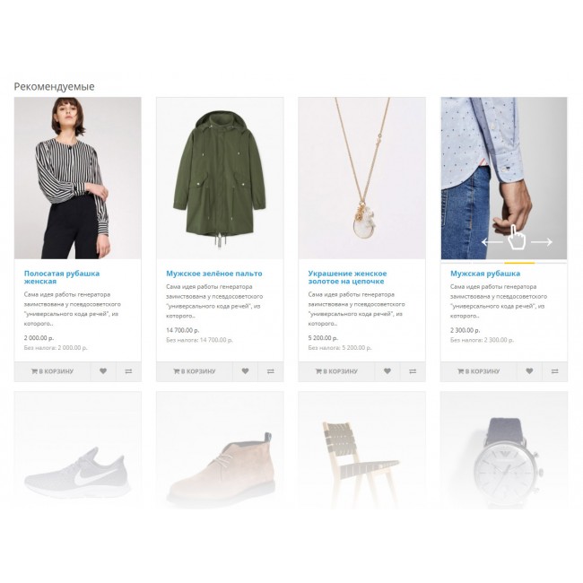Click the yellow image slider indicator under shirt photo

coord(519,263)
